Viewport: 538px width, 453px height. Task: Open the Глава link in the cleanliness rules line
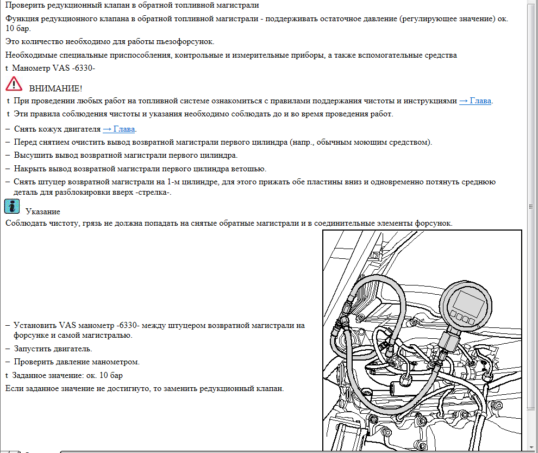tap(476, 101)
